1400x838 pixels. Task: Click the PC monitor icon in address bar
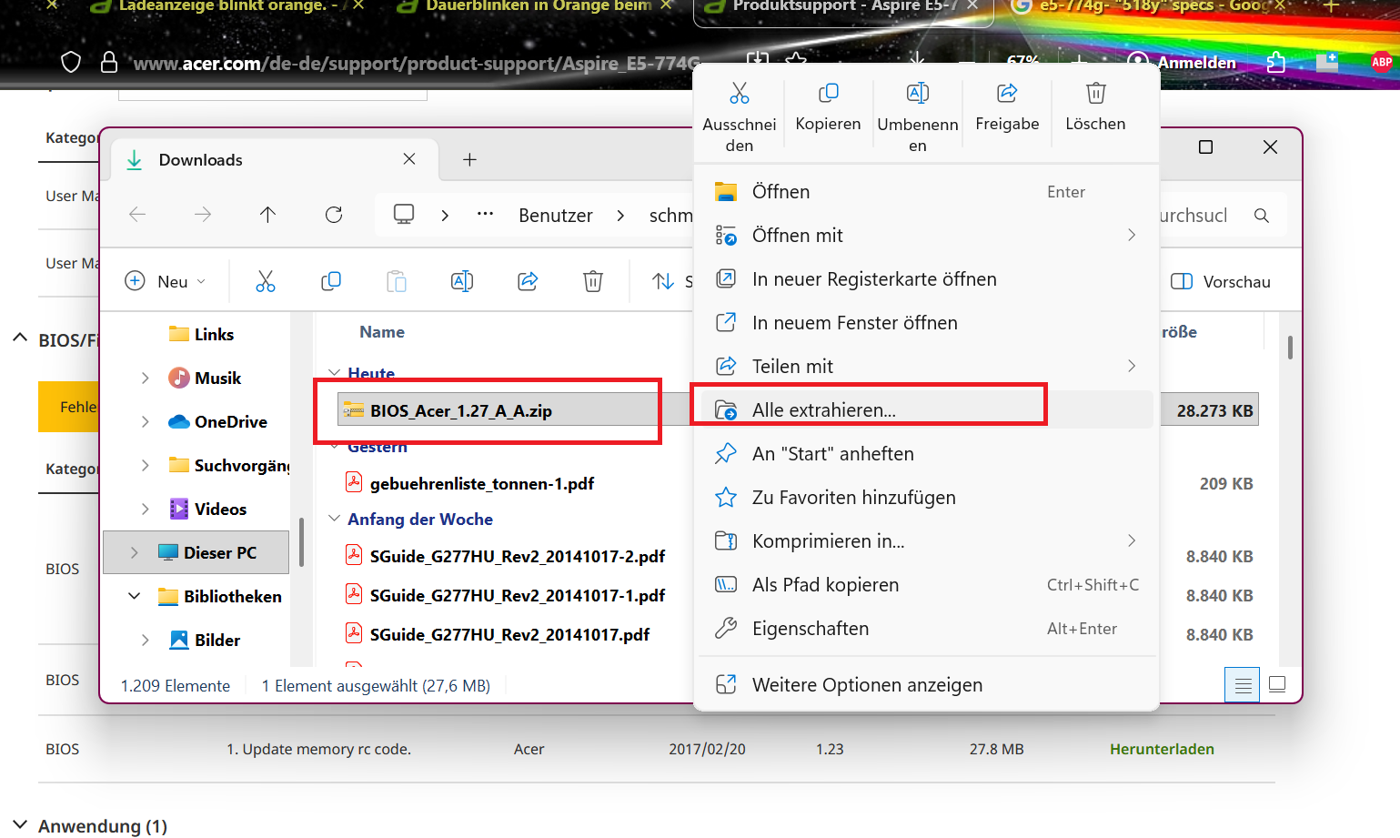tap(404, 215)
